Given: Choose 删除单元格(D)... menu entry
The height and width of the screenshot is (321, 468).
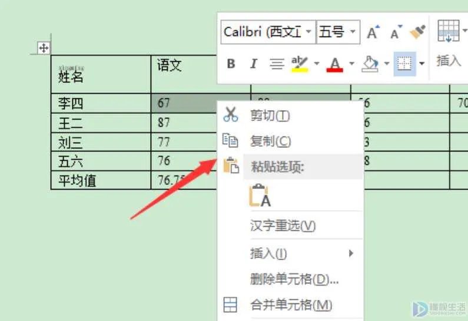Looking at the screenshot, I should 290,280.
